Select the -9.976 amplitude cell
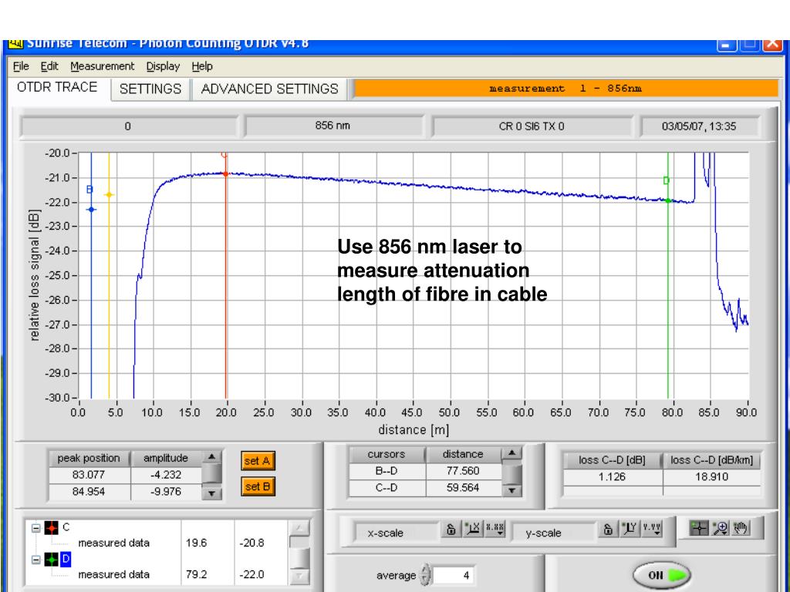The image size is (790, 592). (166, 491)
